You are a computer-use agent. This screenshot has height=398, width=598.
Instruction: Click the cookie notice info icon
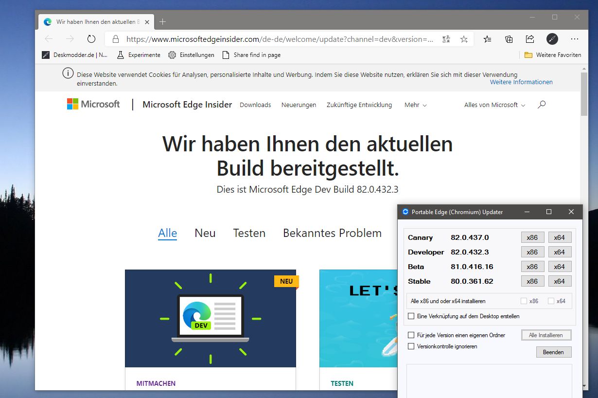68,74
